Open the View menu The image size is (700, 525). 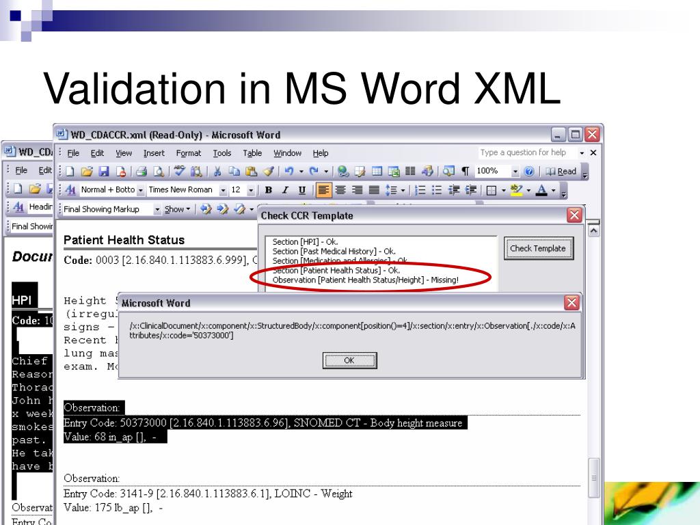pos(124,153)
